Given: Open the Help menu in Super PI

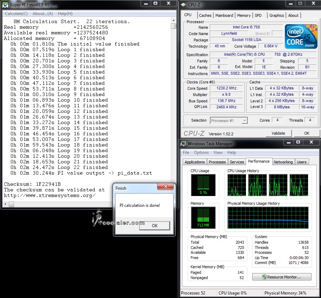Looking at the screenshot, I should [x=65, y=14].
